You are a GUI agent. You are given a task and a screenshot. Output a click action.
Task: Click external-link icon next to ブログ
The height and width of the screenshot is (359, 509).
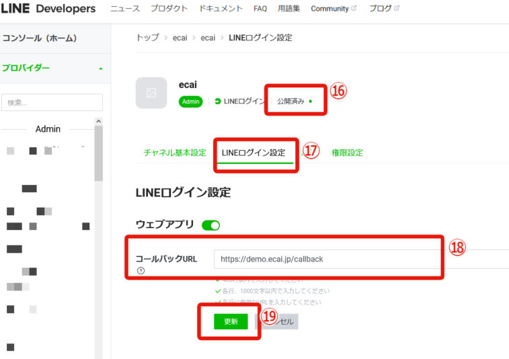(396, 8)
